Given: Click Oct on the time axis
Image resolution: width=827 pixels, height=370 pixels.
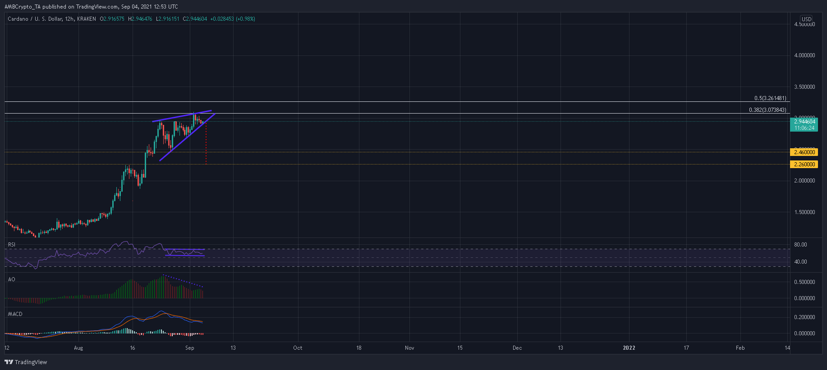Looking at the screenshot, I should click(298, 348).
